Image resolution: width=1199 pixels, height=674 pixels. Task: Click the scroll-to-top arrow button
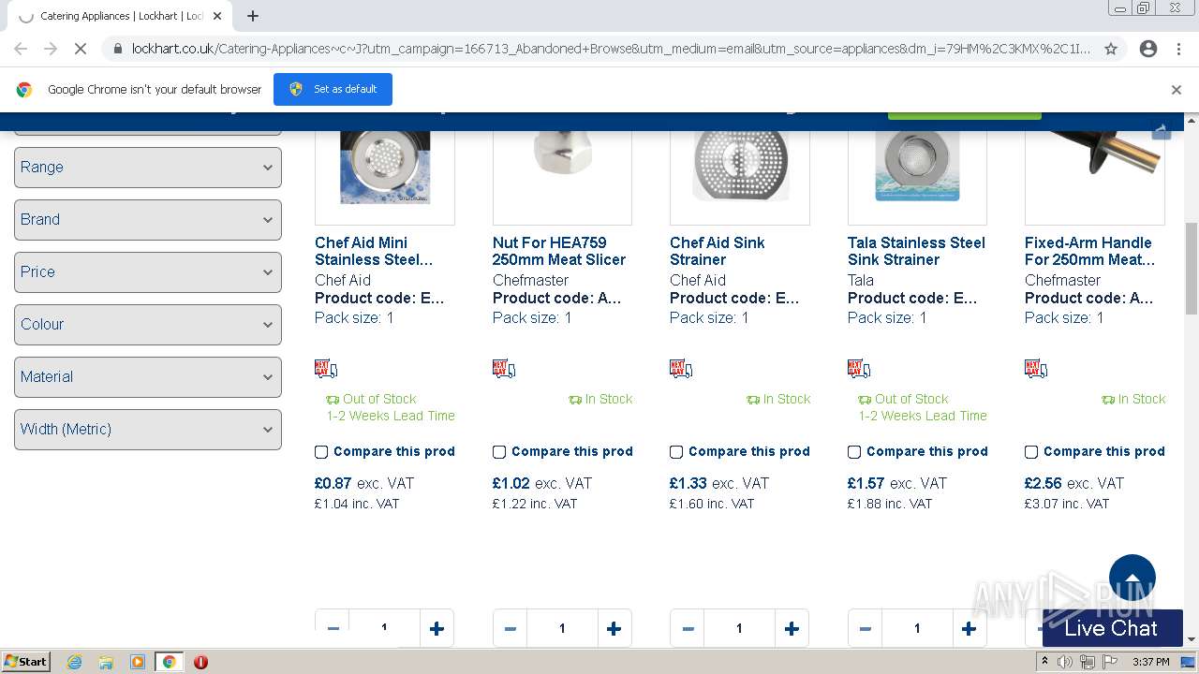tap(1132, 578)
